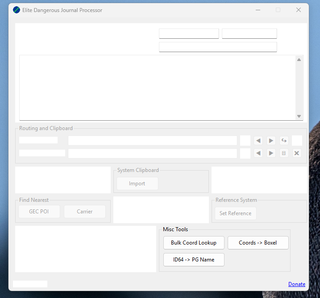Viewport: 320px width, 298px height.
Task: Find nearest Carrier
Action: pyautogui.click(x=85, y=212)
